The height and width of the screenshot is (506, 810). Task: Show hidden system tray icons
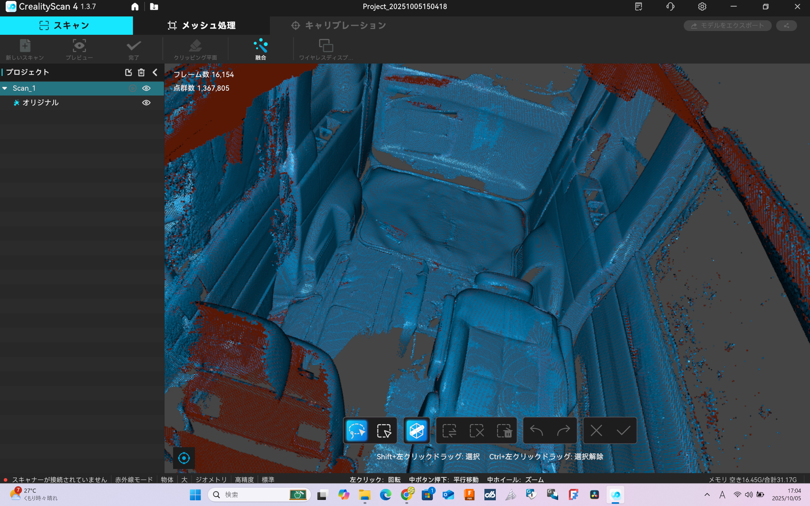(707, 494)
